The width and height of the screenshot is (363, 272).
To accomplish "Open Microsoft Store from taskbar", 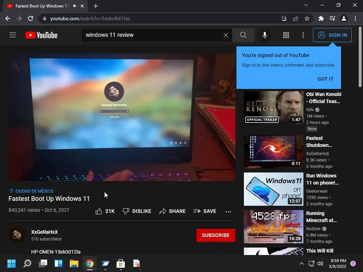I will [x=121, y=263].
